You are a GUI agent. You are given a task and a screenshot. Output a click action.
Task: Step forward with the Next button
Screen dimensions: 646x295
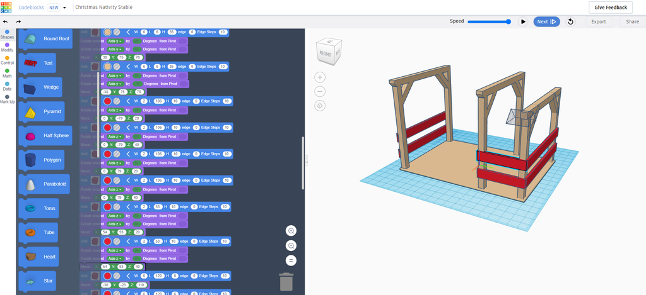(x=546, y=21)
